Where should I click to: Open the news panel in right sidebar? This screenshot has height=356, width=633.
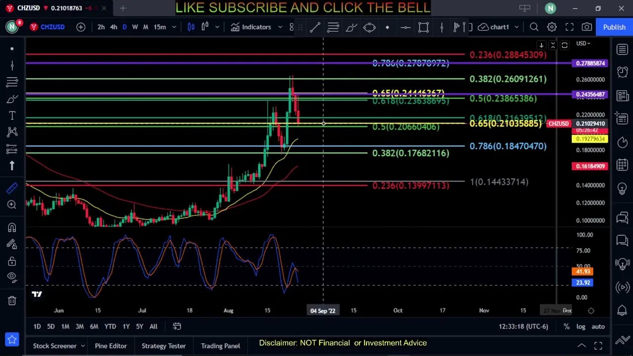622,95
